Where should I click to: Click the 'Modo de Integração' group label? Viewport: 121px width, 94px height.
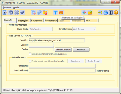point(18,25)
